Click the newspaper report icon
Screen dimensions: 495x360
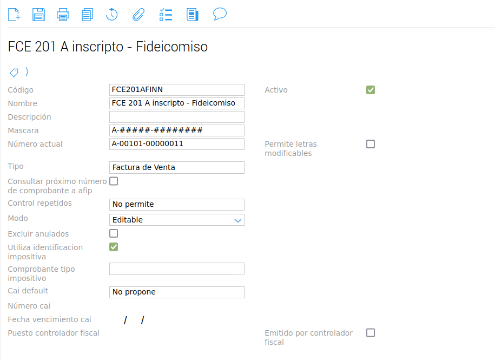[x=192, y=14]
